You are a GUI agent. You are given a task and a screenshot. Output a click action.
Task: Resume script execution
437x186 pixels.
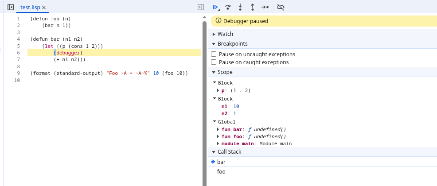click(x=215, y=7)
